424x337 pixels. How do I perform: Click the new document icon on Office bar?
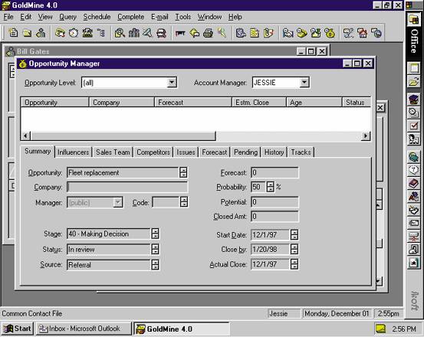pyautogui.click(x=414, y=68)
